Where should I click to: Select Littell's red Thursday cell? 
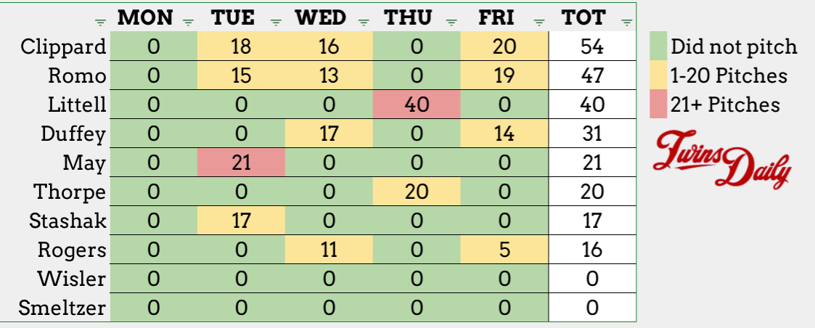click(417, 104)
